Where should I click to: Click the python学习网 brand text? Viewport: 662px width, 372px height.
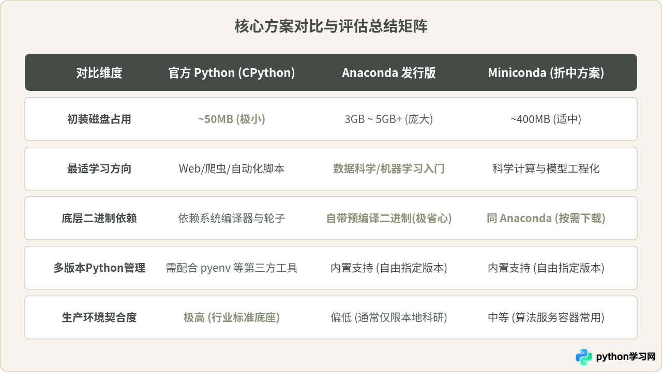626,357
